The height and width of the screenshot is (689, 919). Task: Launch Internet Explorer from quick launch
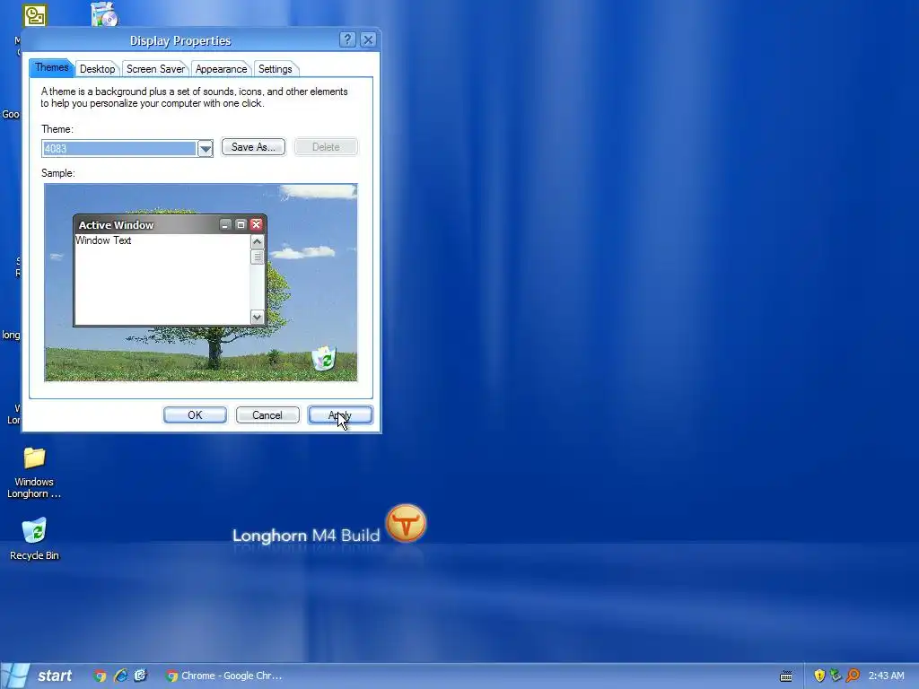(x=121, y=676)
